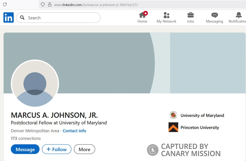This screenshot has width=246, height=161.
Task: Select the LinkedIn URL address bar
Action: pos(123,5)
